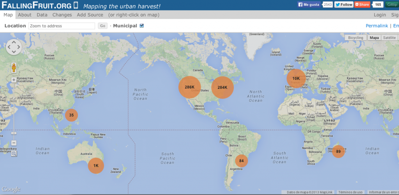
Task: Click the Permalink link
Action: click(x=377, y=26)
